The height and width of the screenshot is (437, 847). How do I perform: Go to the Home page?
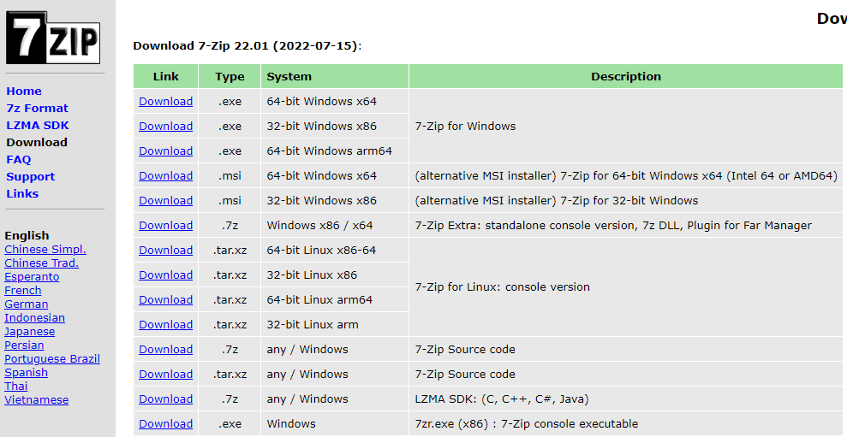(24, 92)
